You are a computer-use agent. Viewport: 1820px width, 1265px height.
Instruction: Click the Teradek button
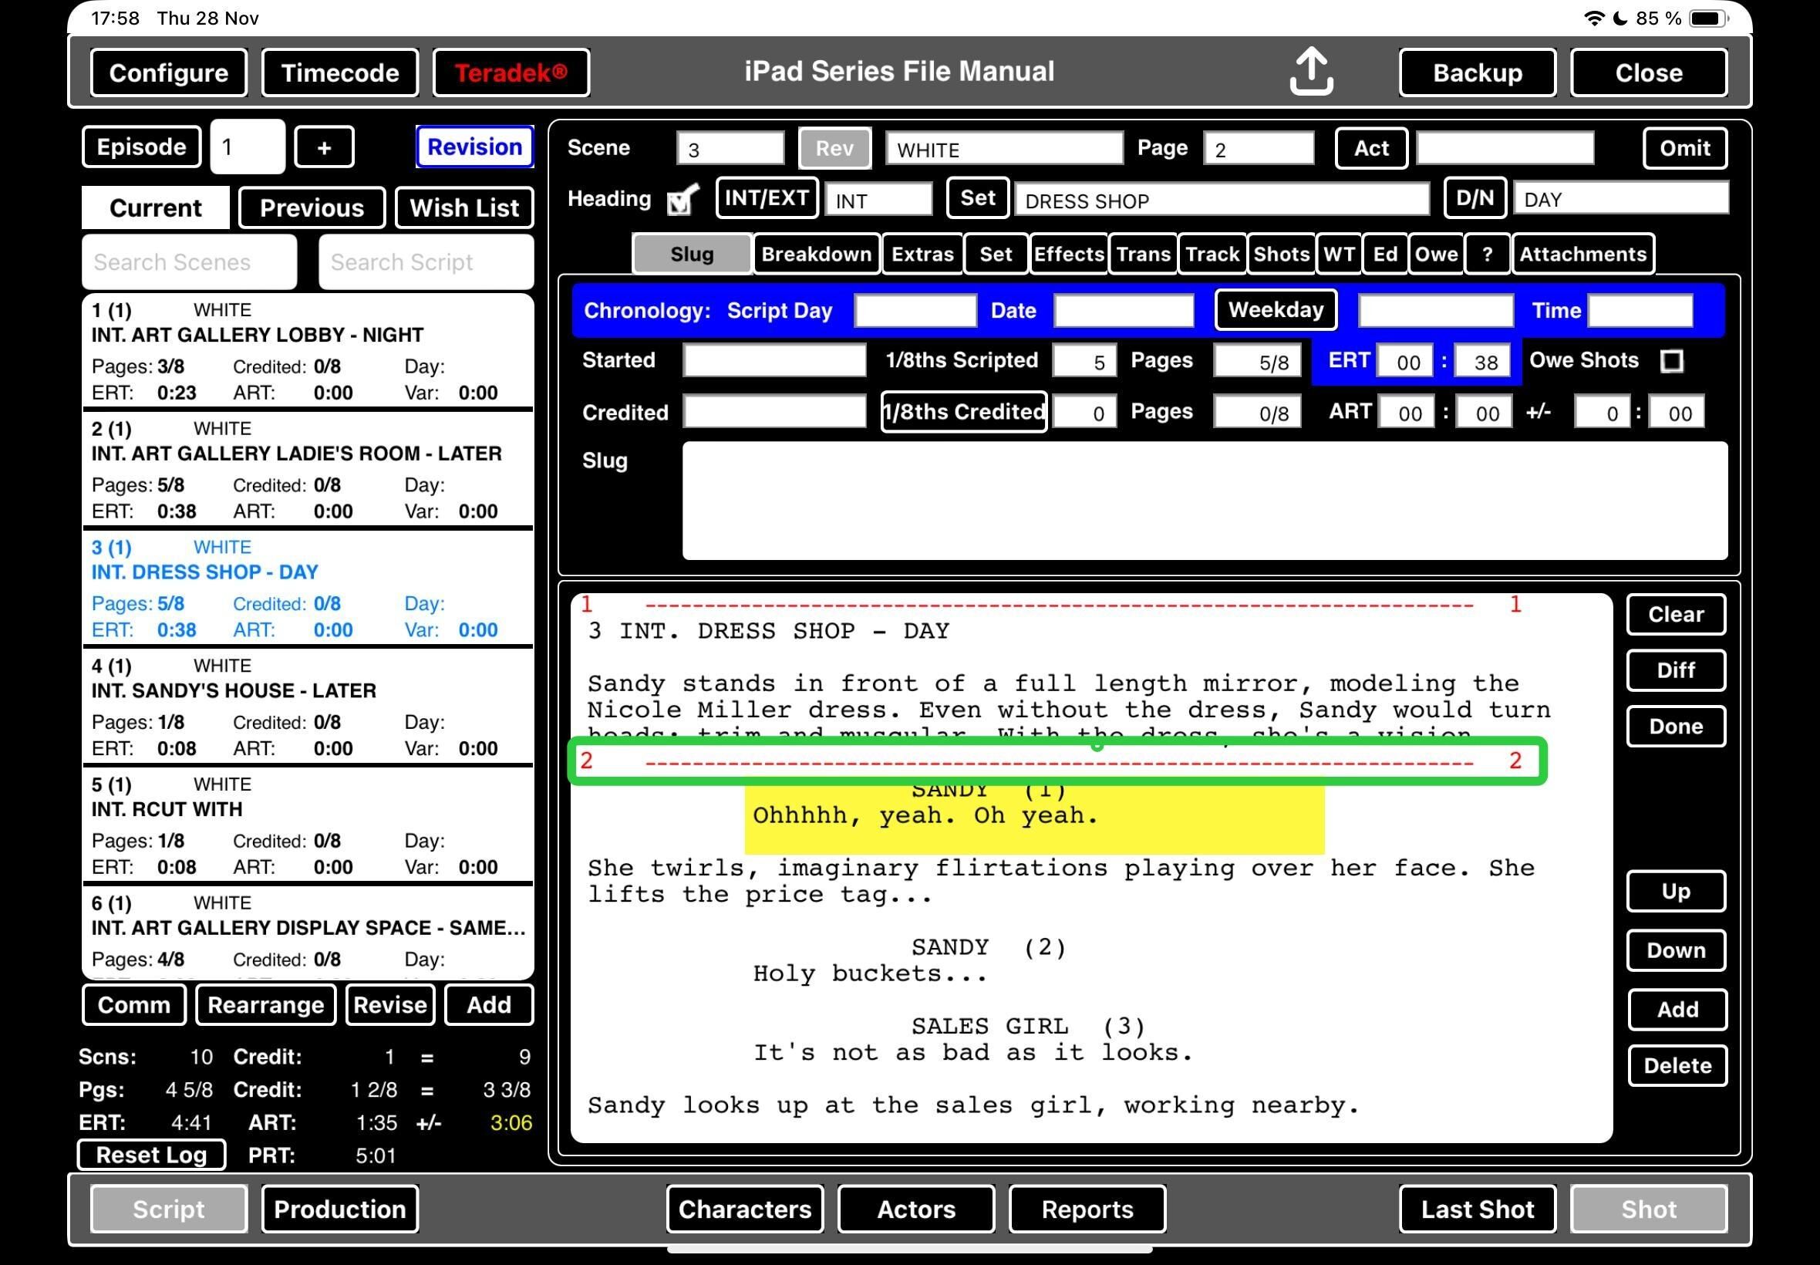pyautogui.click(x=511, y=73)
